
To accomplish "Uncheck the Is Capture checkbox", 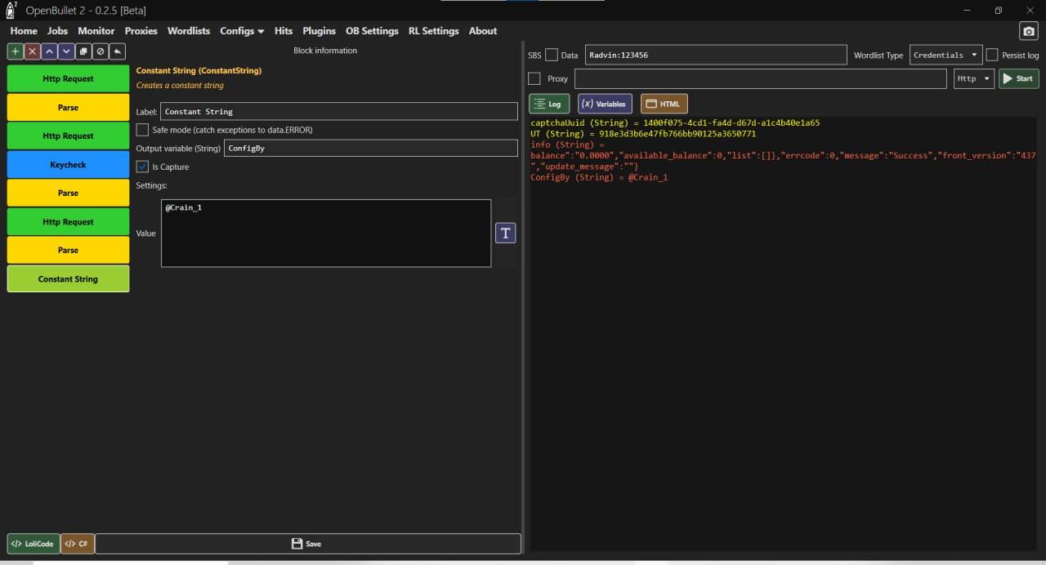I will click(x=143, y=167).
